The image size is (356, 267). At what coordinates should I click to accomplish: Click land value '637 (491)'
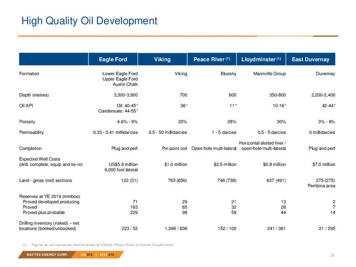pyautogui.click(x=276, y=180)
